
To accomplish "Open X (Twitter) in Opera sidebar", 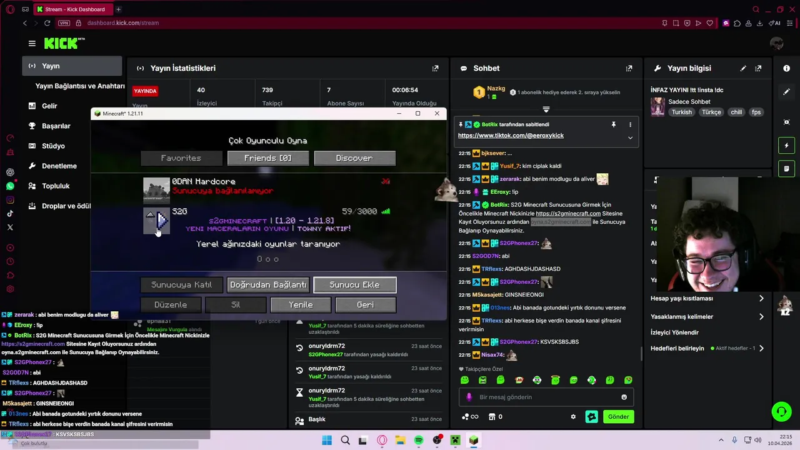I will [10, 227].
